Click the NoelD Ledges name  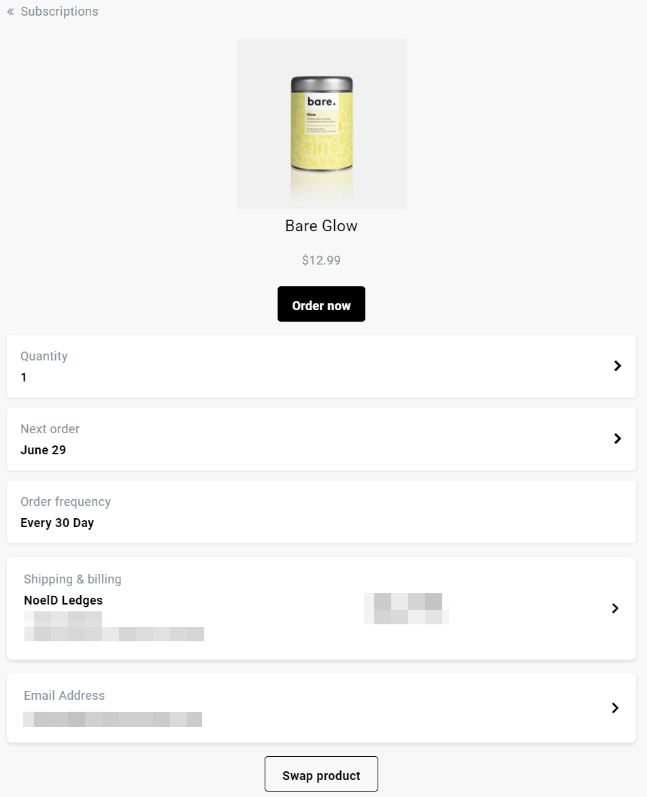(x=63, y=600)
